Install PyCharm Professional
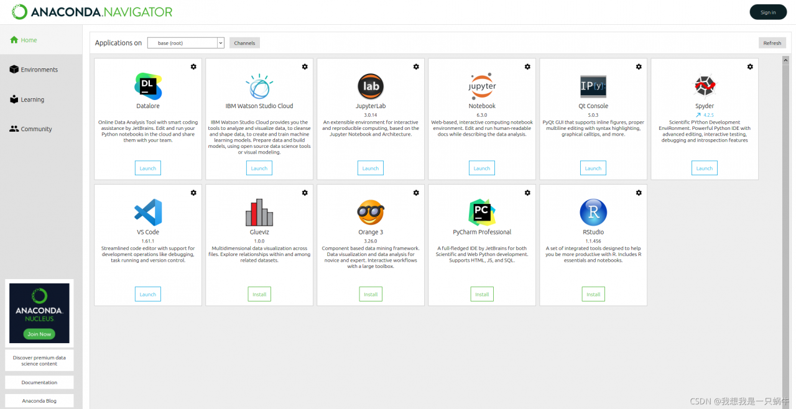This screenshot has height=409, width=796. 482,294
